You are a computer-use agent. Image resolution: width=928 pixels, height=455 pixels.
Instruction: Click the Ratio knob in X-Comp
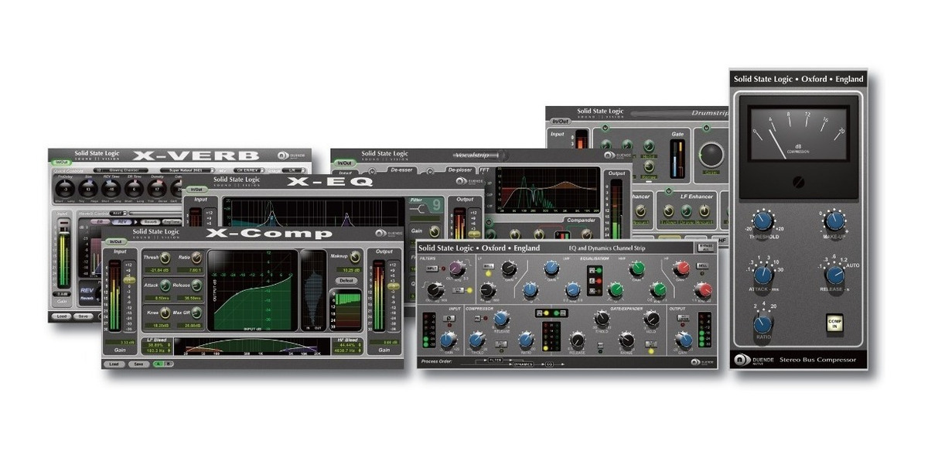point(196,258)
